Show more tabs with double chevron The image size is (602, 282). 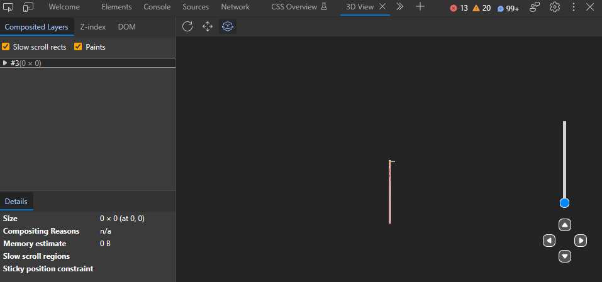coord(399,6)
